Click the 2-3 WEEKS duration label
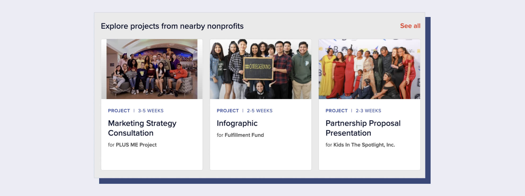525x196 pixels. click(x=368, y=111)
